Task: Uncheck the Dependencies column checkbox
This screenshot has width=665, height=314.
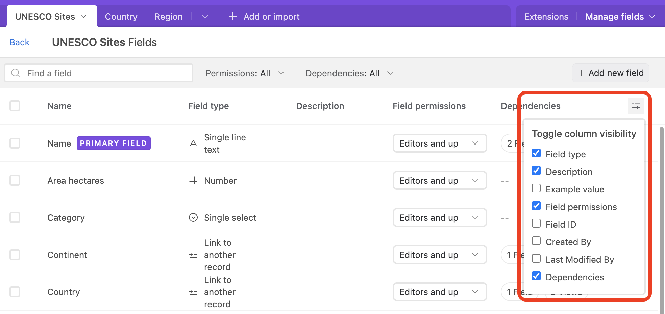Action: pos(536,276)
